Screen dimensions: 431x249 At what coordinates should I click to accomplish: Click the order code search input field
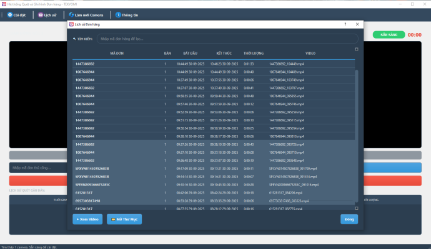tap(227, 39)
